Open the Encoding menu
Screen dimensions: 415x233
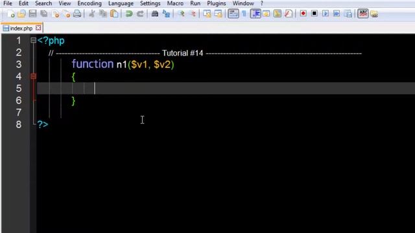click(89, 3)
